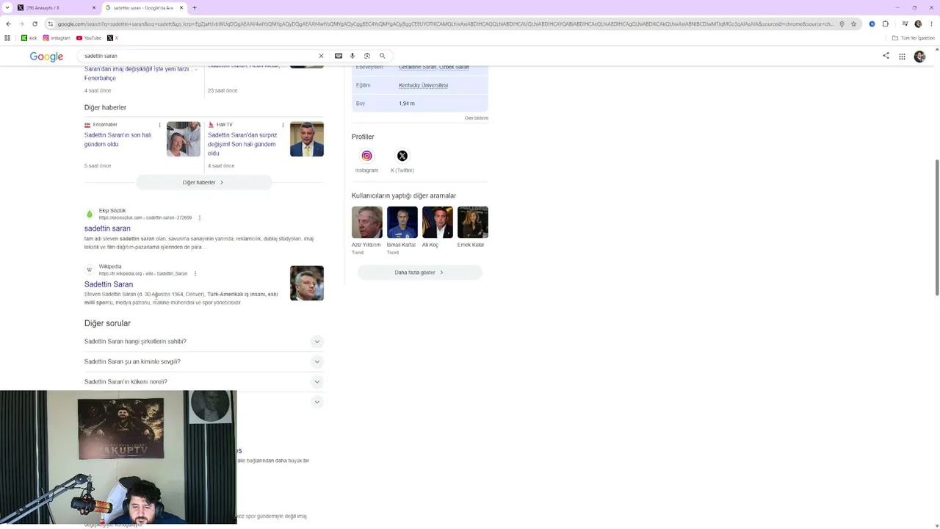Search by image with Google Lens
This screenshot has width=940, height=529.
click(x=367, y=56)
